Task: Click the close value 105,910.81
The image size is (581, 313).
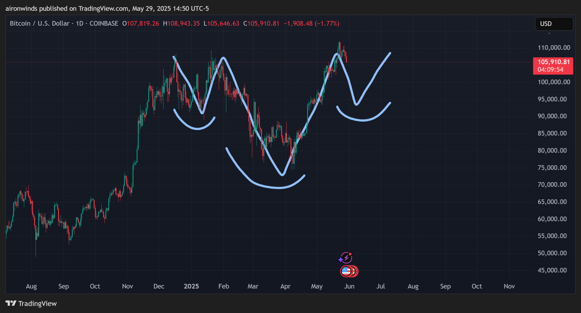Action: click(x=263, y=23)
